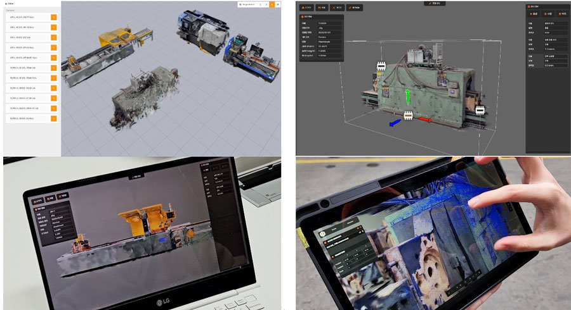
Task: Select the white sensor marker on the machine's right side
Action: pos(480,109)
